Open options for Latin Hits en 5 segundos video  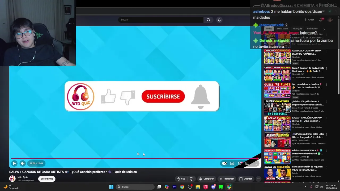tap(327, 134)
